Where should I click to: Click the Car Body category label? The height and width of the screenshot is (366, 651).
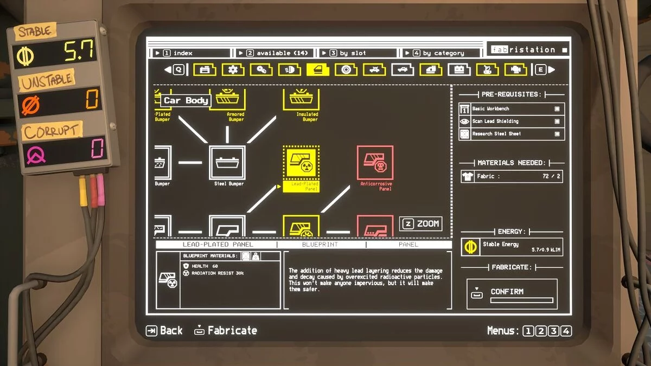(186, 100)
